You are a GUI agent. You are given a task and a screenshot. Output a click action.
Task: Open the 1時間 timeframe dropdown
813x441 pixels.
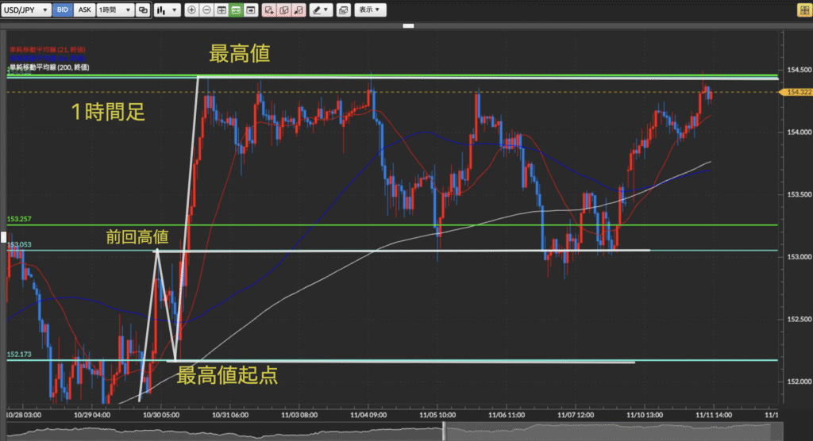tap(114, 10)
